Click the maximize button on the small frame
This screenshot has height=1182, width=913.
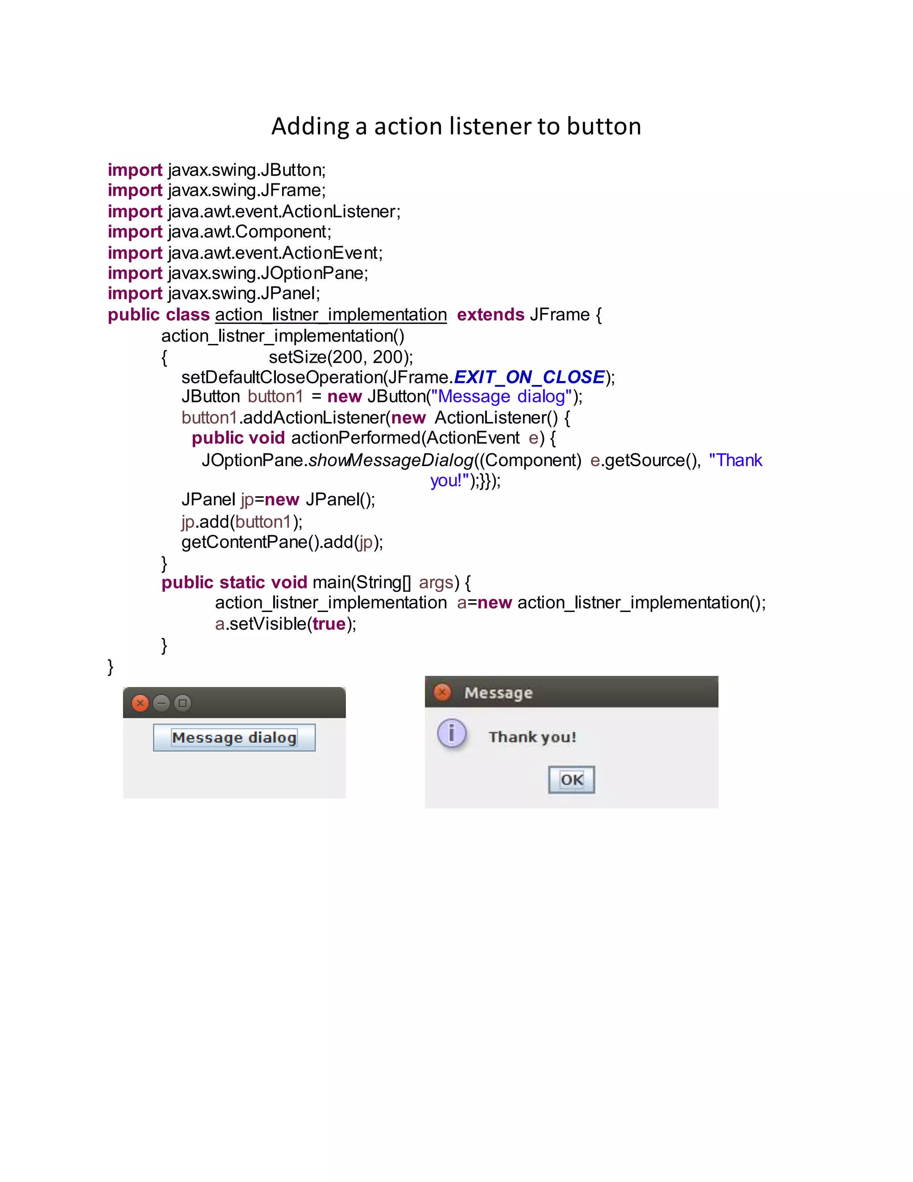point(183,703)
